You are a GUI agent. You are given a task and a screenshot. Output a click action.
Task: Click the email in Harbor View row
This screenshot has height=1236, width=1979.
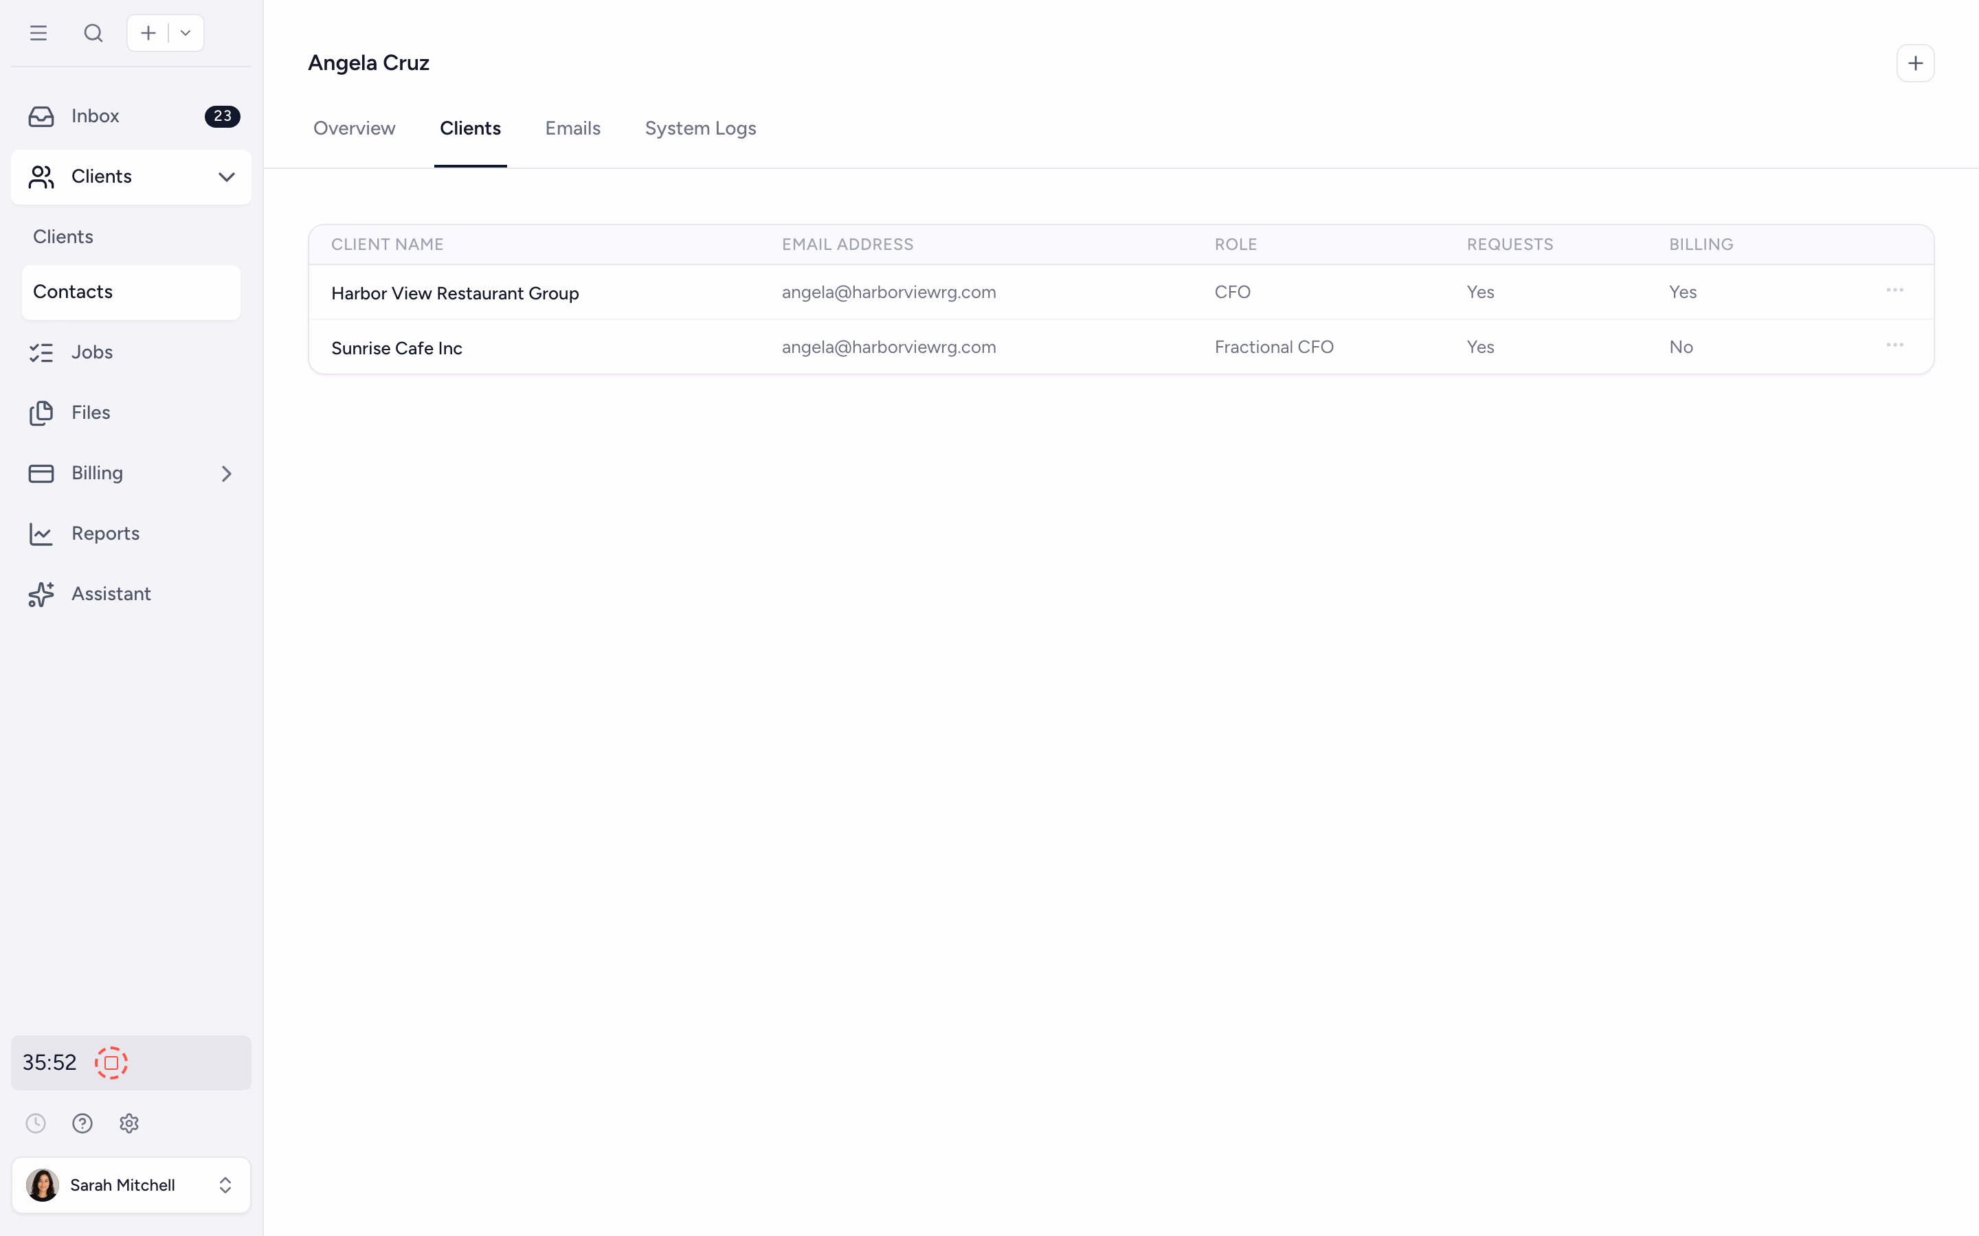tap(889, 293)
